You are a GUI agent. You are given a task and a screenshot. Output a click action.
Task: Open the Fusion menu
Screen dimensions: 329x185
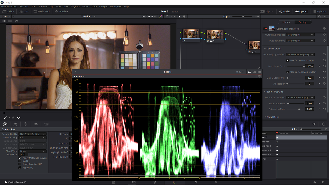[x=86, y=7]
